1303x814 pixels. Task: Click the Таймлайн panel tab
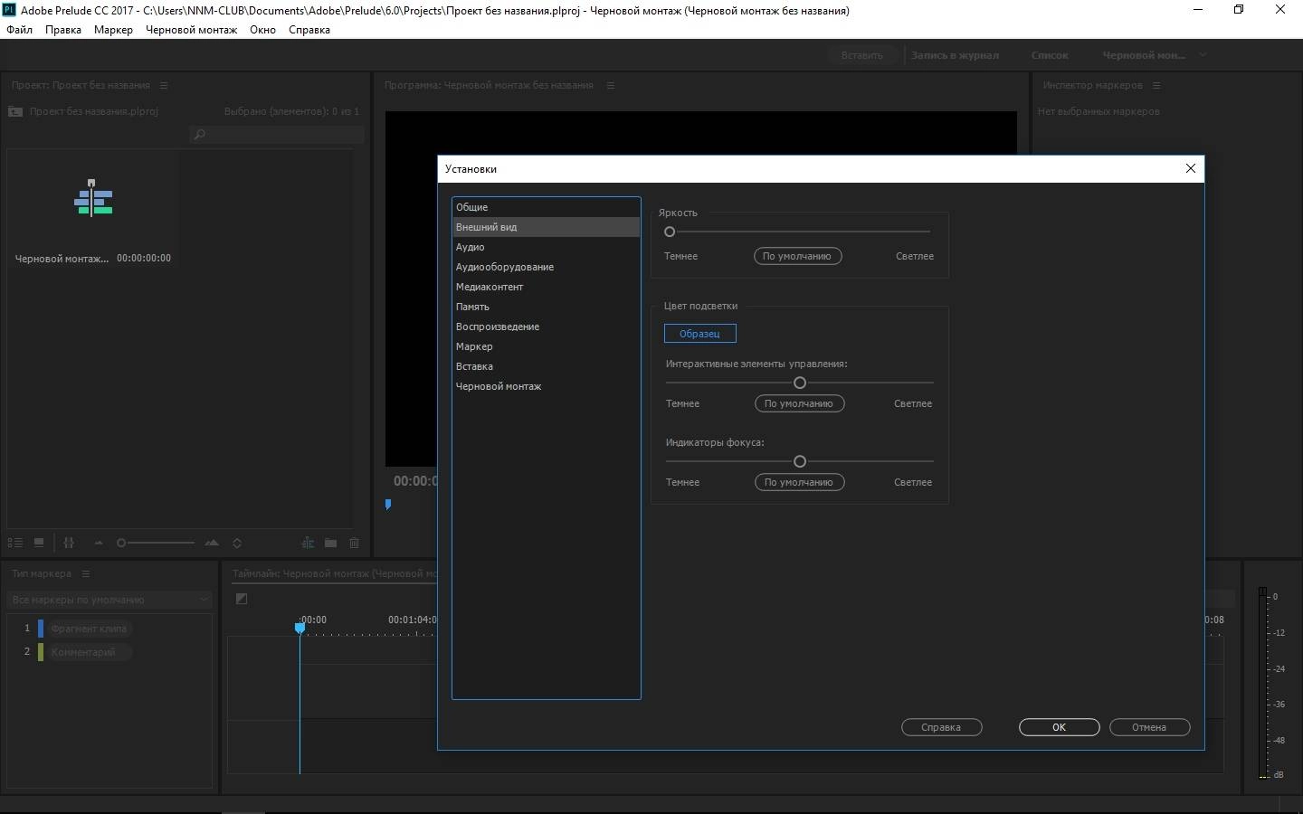tap(335, 573)
